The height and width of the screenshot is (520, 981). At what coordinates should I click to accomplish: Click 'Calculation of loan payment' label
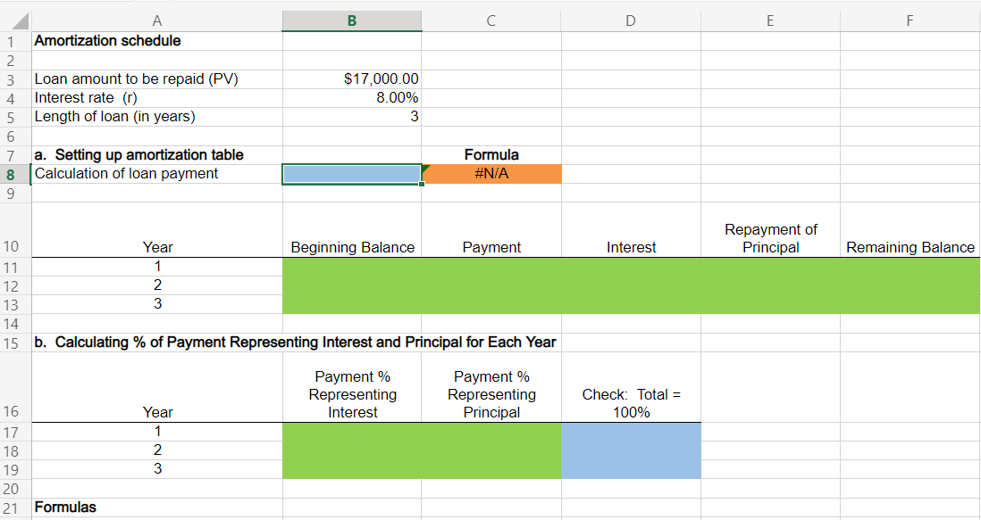click(x=126, y=174)
